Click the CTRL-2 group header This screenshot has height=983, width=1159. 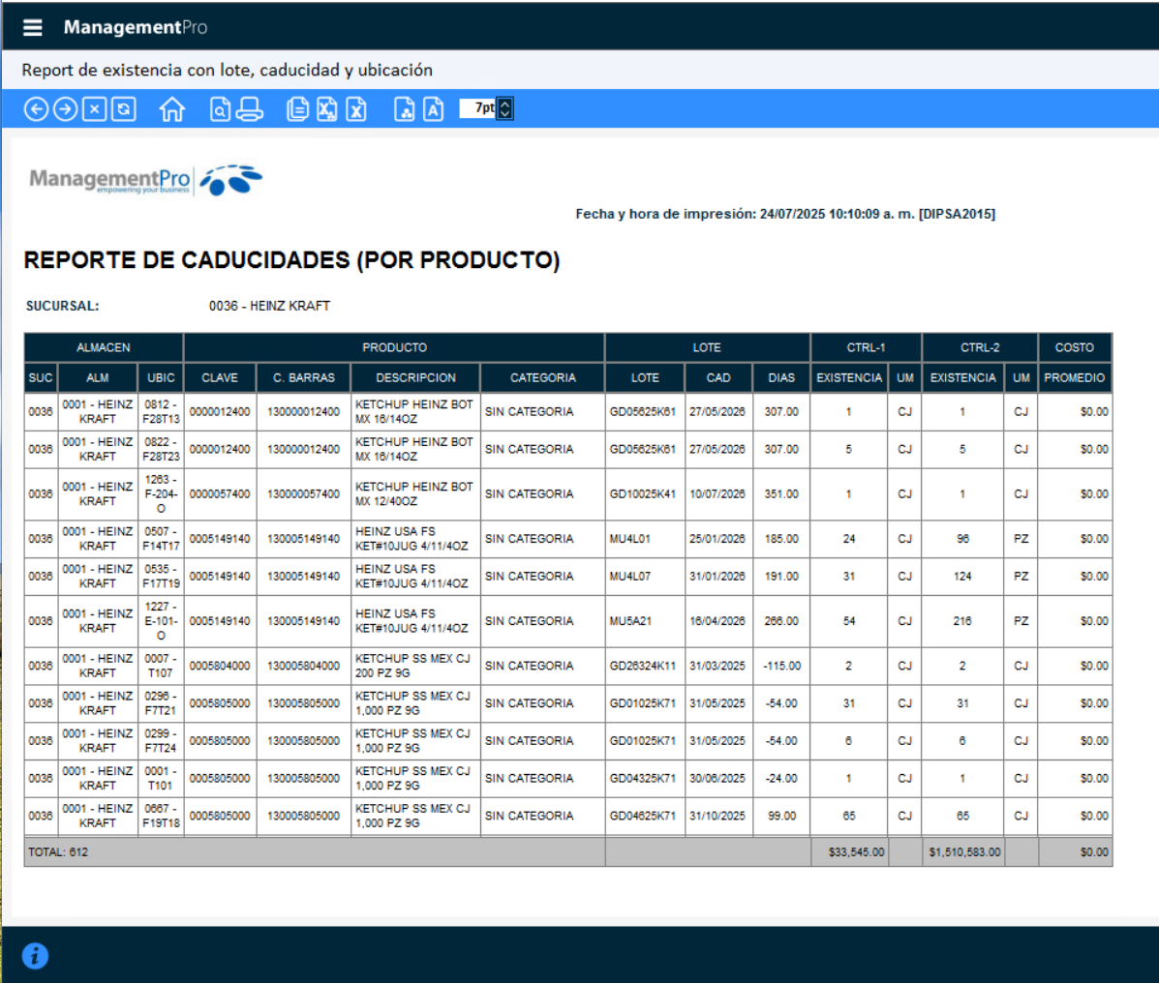979,348
